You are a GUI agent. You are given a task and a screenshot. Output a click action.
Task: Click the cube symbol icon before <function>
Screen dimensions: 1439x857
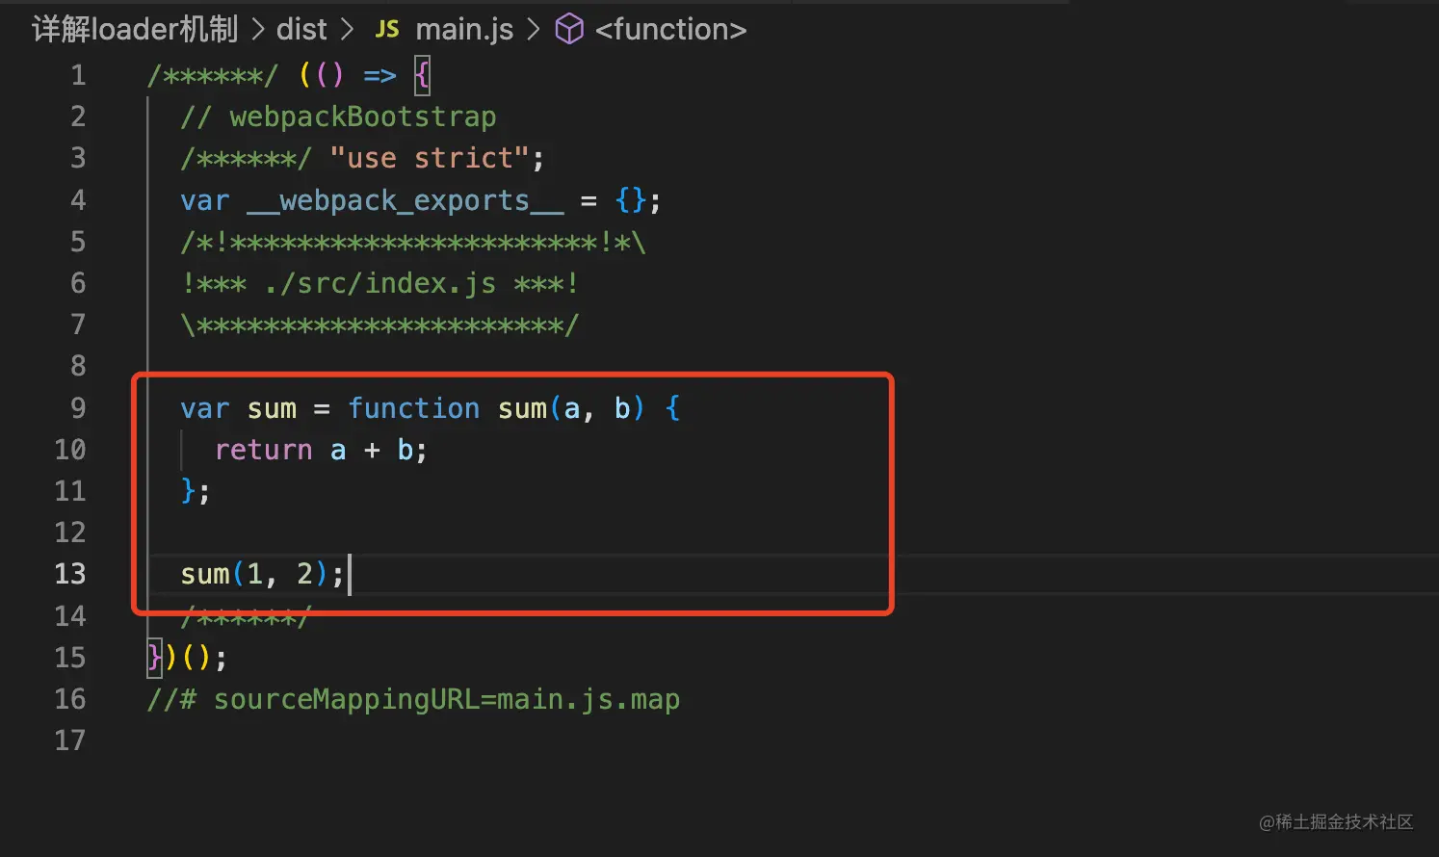pos(569,29)
